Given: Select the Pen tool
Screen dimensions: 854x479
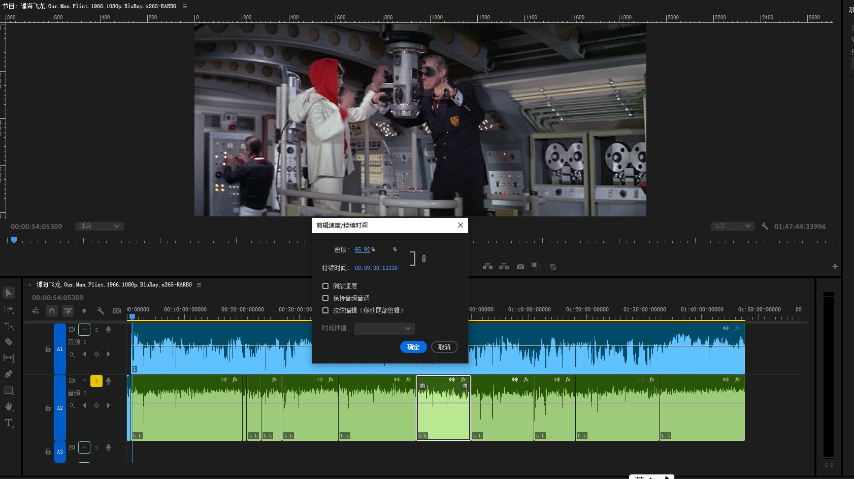Looking at the screenshot, I should (x=9, y=374).
